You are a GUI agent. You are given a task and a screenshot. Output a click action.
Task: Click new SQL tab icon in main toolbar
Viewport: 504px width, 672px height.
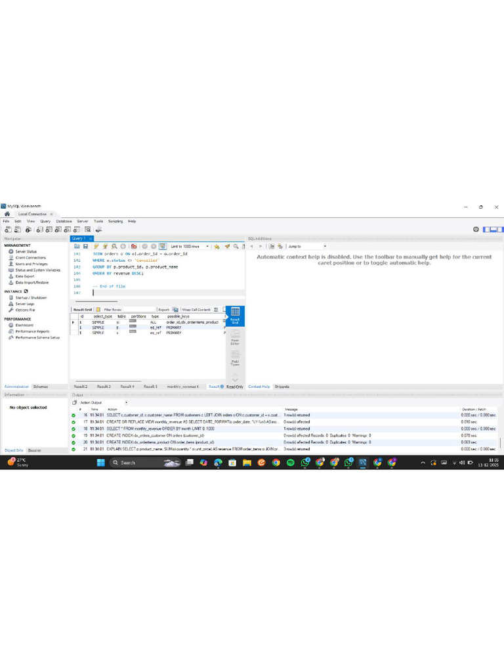(x=8, y=230)
